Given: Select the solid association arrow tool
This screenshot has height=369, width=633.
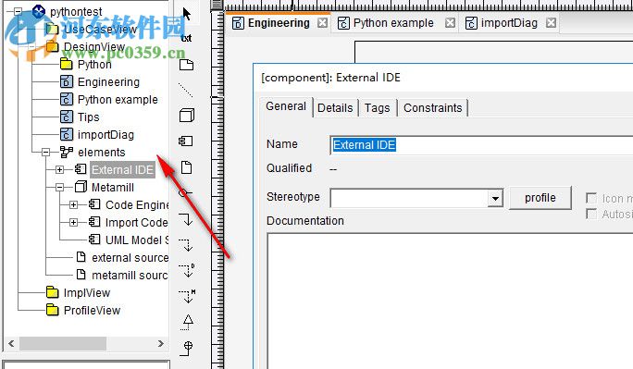Looking at the screenshot, I should [187, 219].
